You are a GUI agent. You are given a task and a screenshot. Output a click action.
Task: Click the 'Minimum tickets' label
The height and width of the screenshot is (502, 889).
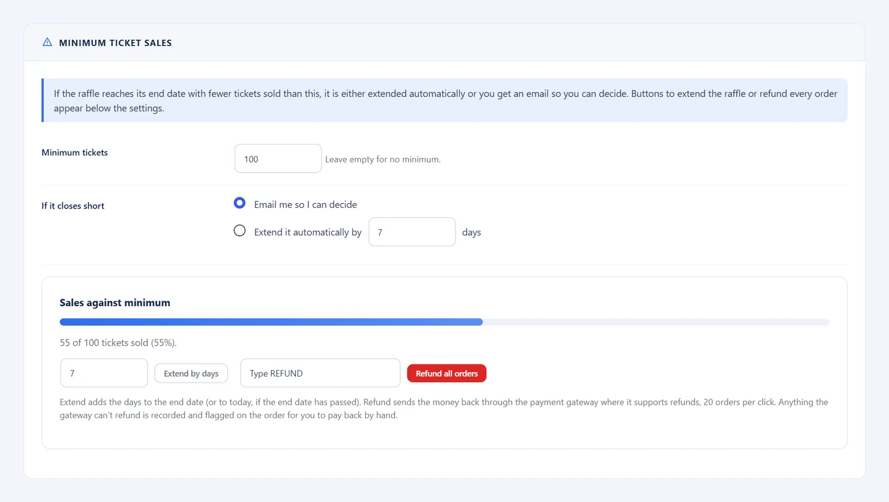74,153
